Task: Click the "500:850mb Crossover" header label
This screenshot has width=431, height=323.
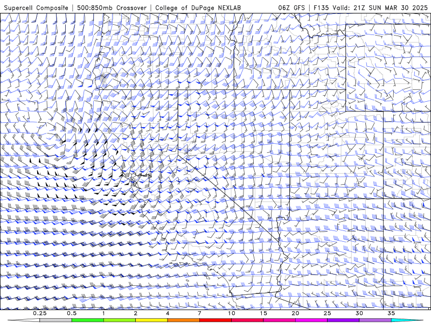Action: click(x=112, y=8)
